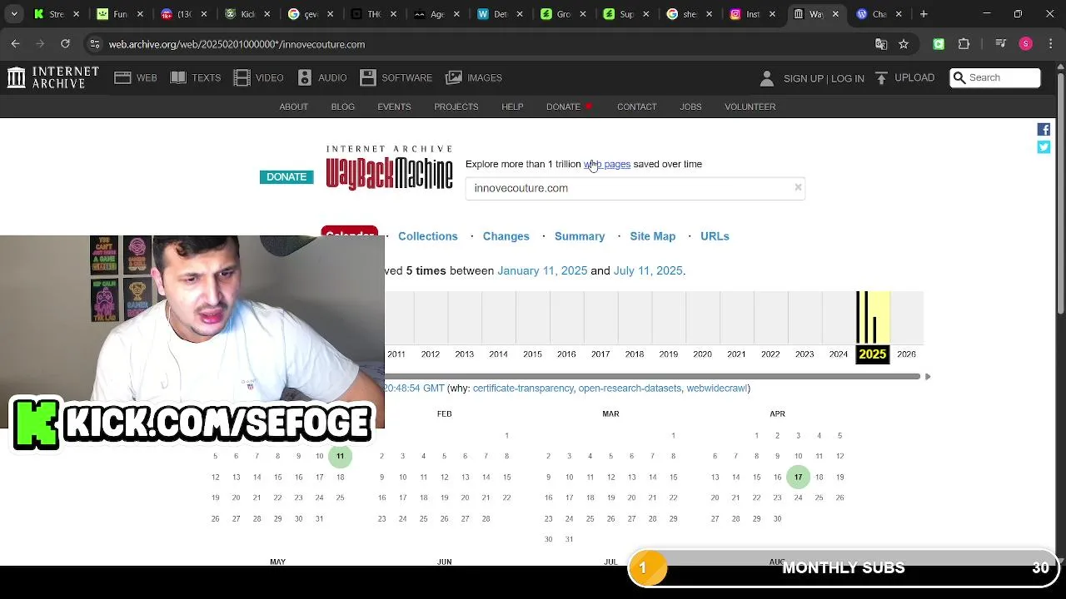Click the horizontal timeline scrollbar

click(652, 377)
